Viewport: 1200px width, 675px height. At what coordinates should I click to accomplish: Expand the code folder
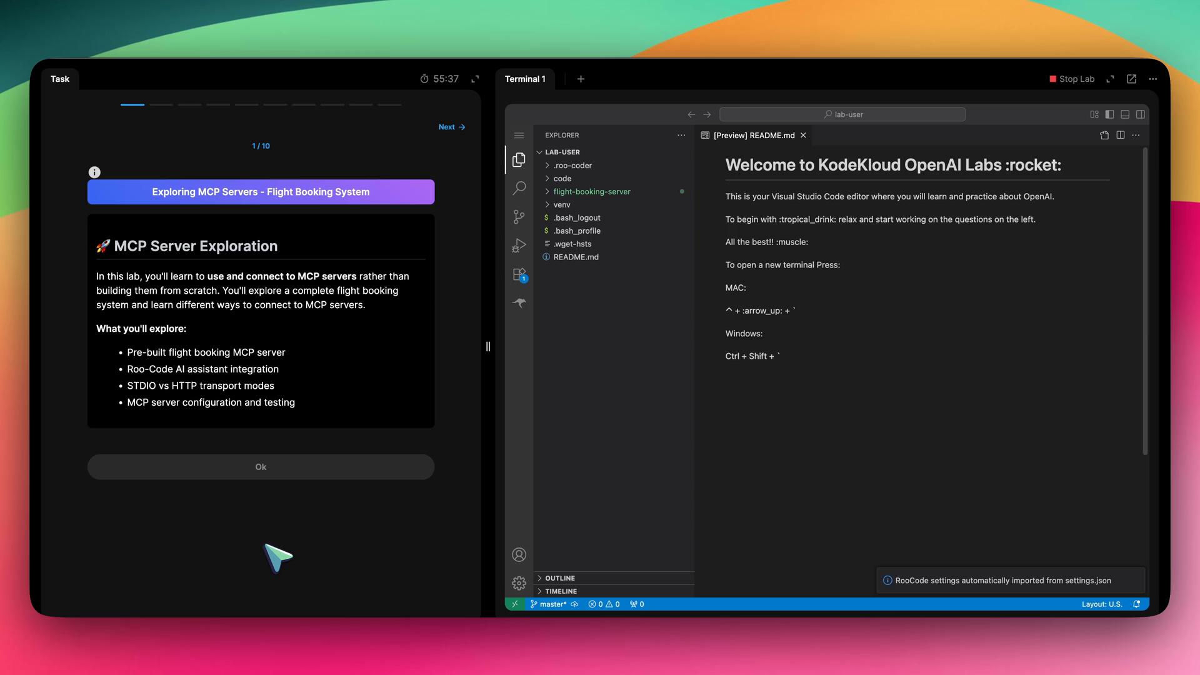[x=614, y=179]
